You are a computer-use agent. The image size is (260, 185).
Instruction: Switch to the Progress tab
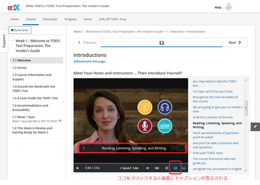[x=70, y=19]
